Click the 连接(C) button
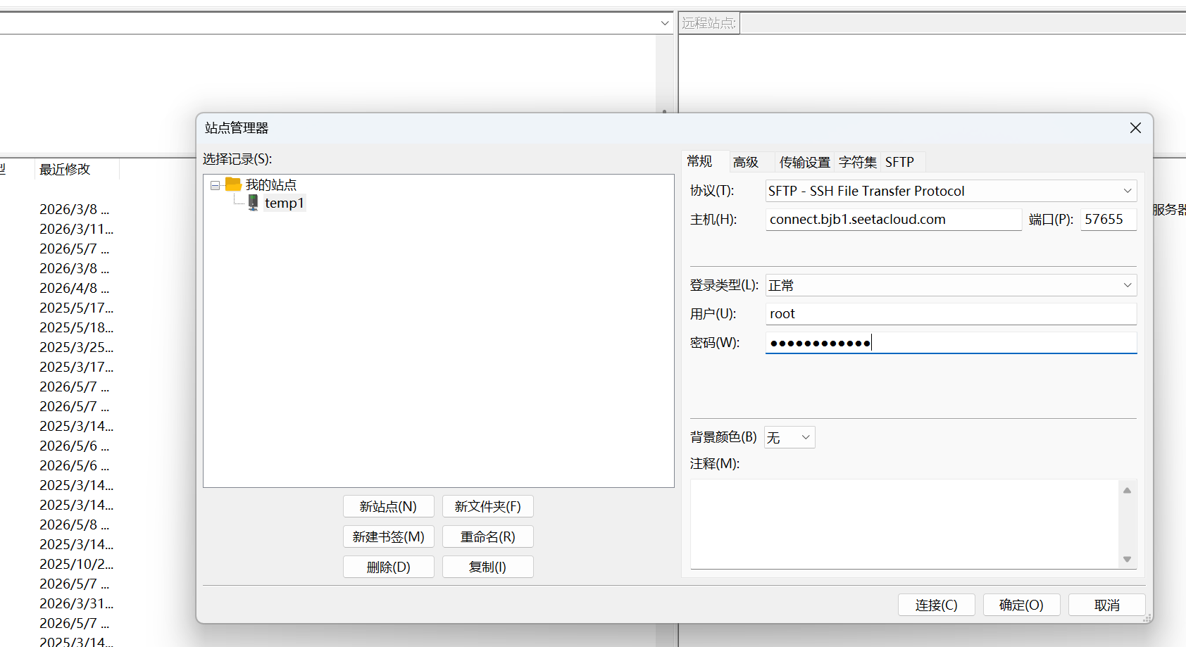Screen dimensions: 1186x647 pos(937,605)
